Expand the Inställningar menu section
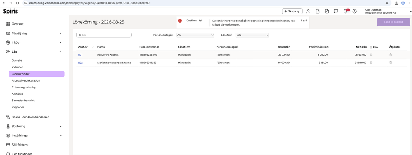This screenshot has width=412, height=155. pyautogui.click(x=61, y=136)
